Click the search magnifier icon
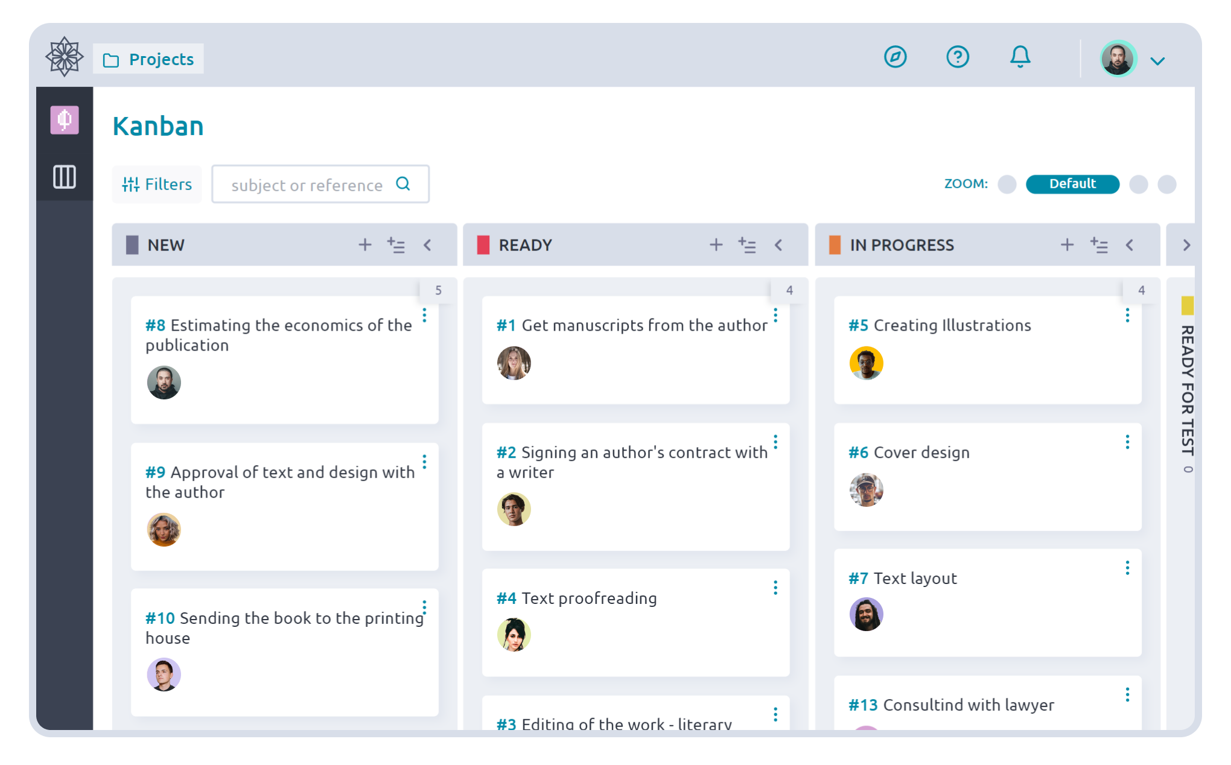Image resolution: width=1231 pixels, height=765 pixels. point(403,183)
